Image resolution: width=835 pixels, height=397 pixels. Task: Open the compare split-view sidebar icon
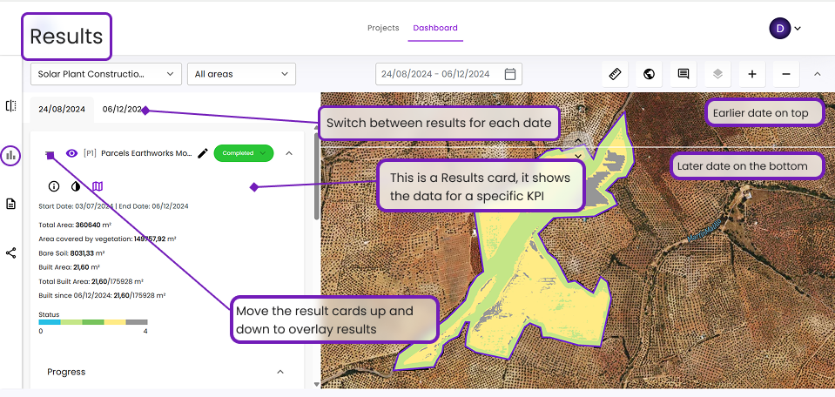point(10,106)
